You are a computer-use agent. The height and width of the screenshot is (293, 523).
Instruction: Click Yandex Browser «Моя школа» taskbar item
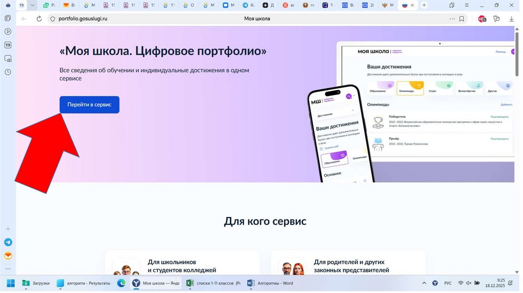click(156, 283)
